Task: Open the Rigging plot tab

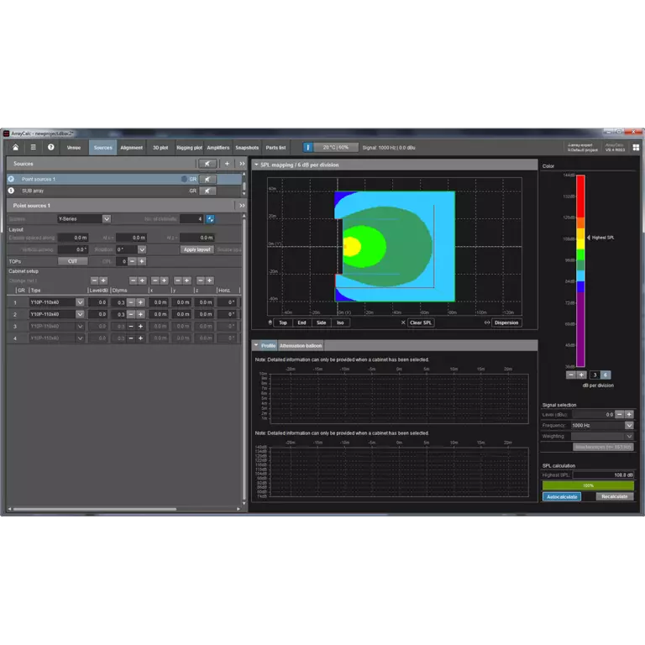Action: [x=189, y=147]
